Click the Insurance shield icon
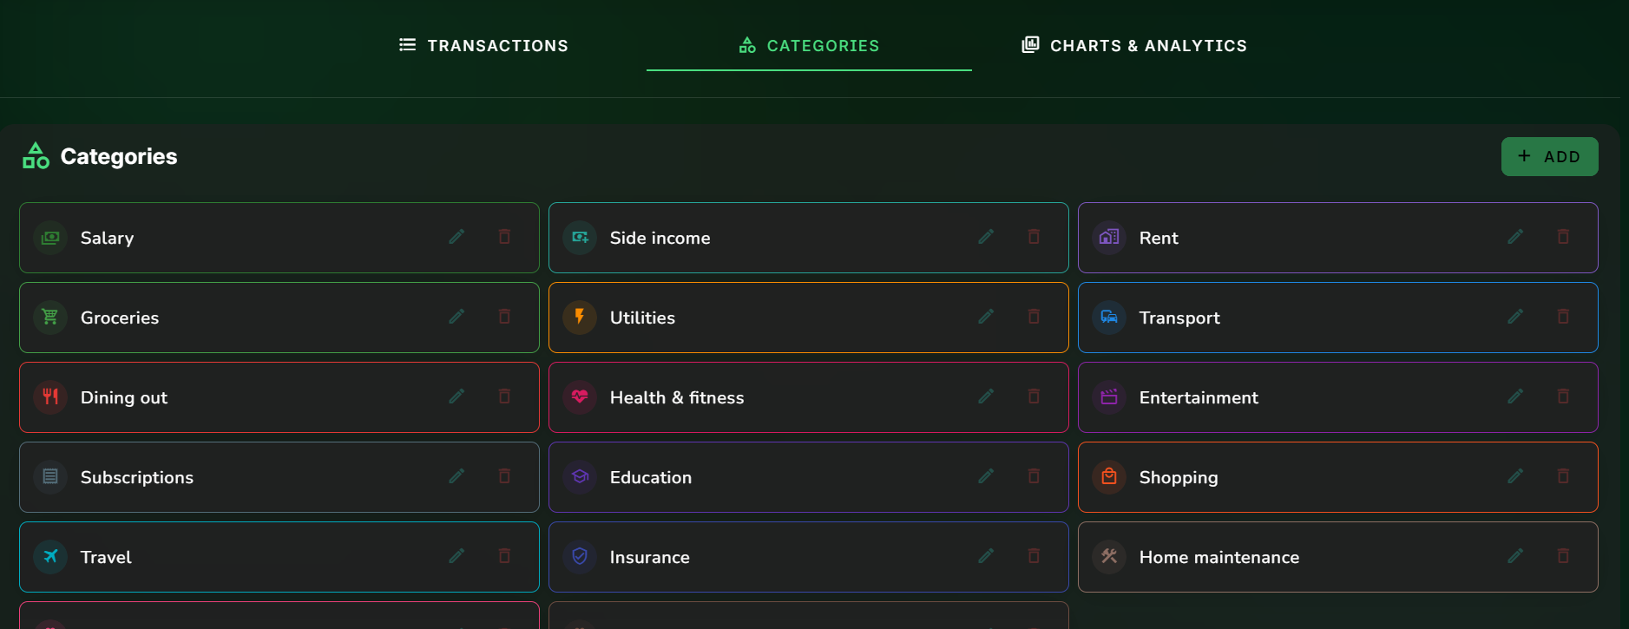The image size is (1629, 629). coord(580,557)
